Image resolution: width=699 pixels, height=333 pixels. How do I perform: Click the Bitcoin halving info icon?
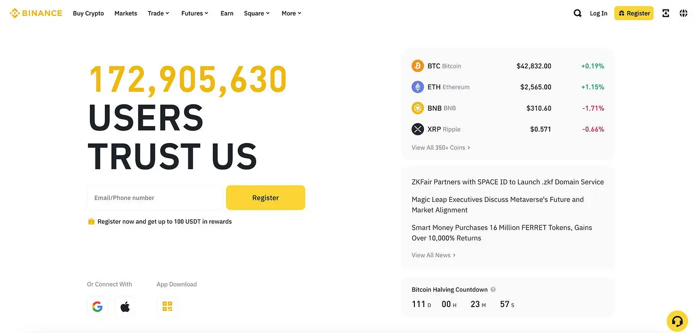tap(493, 290)
